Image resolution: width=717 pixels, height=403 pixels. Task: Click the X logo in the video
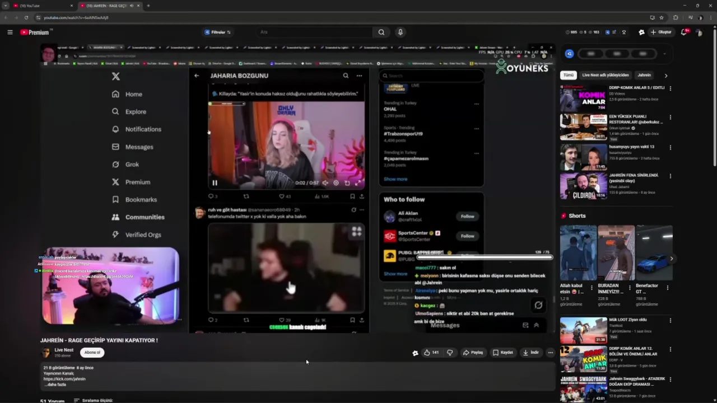tap(115, 76)
